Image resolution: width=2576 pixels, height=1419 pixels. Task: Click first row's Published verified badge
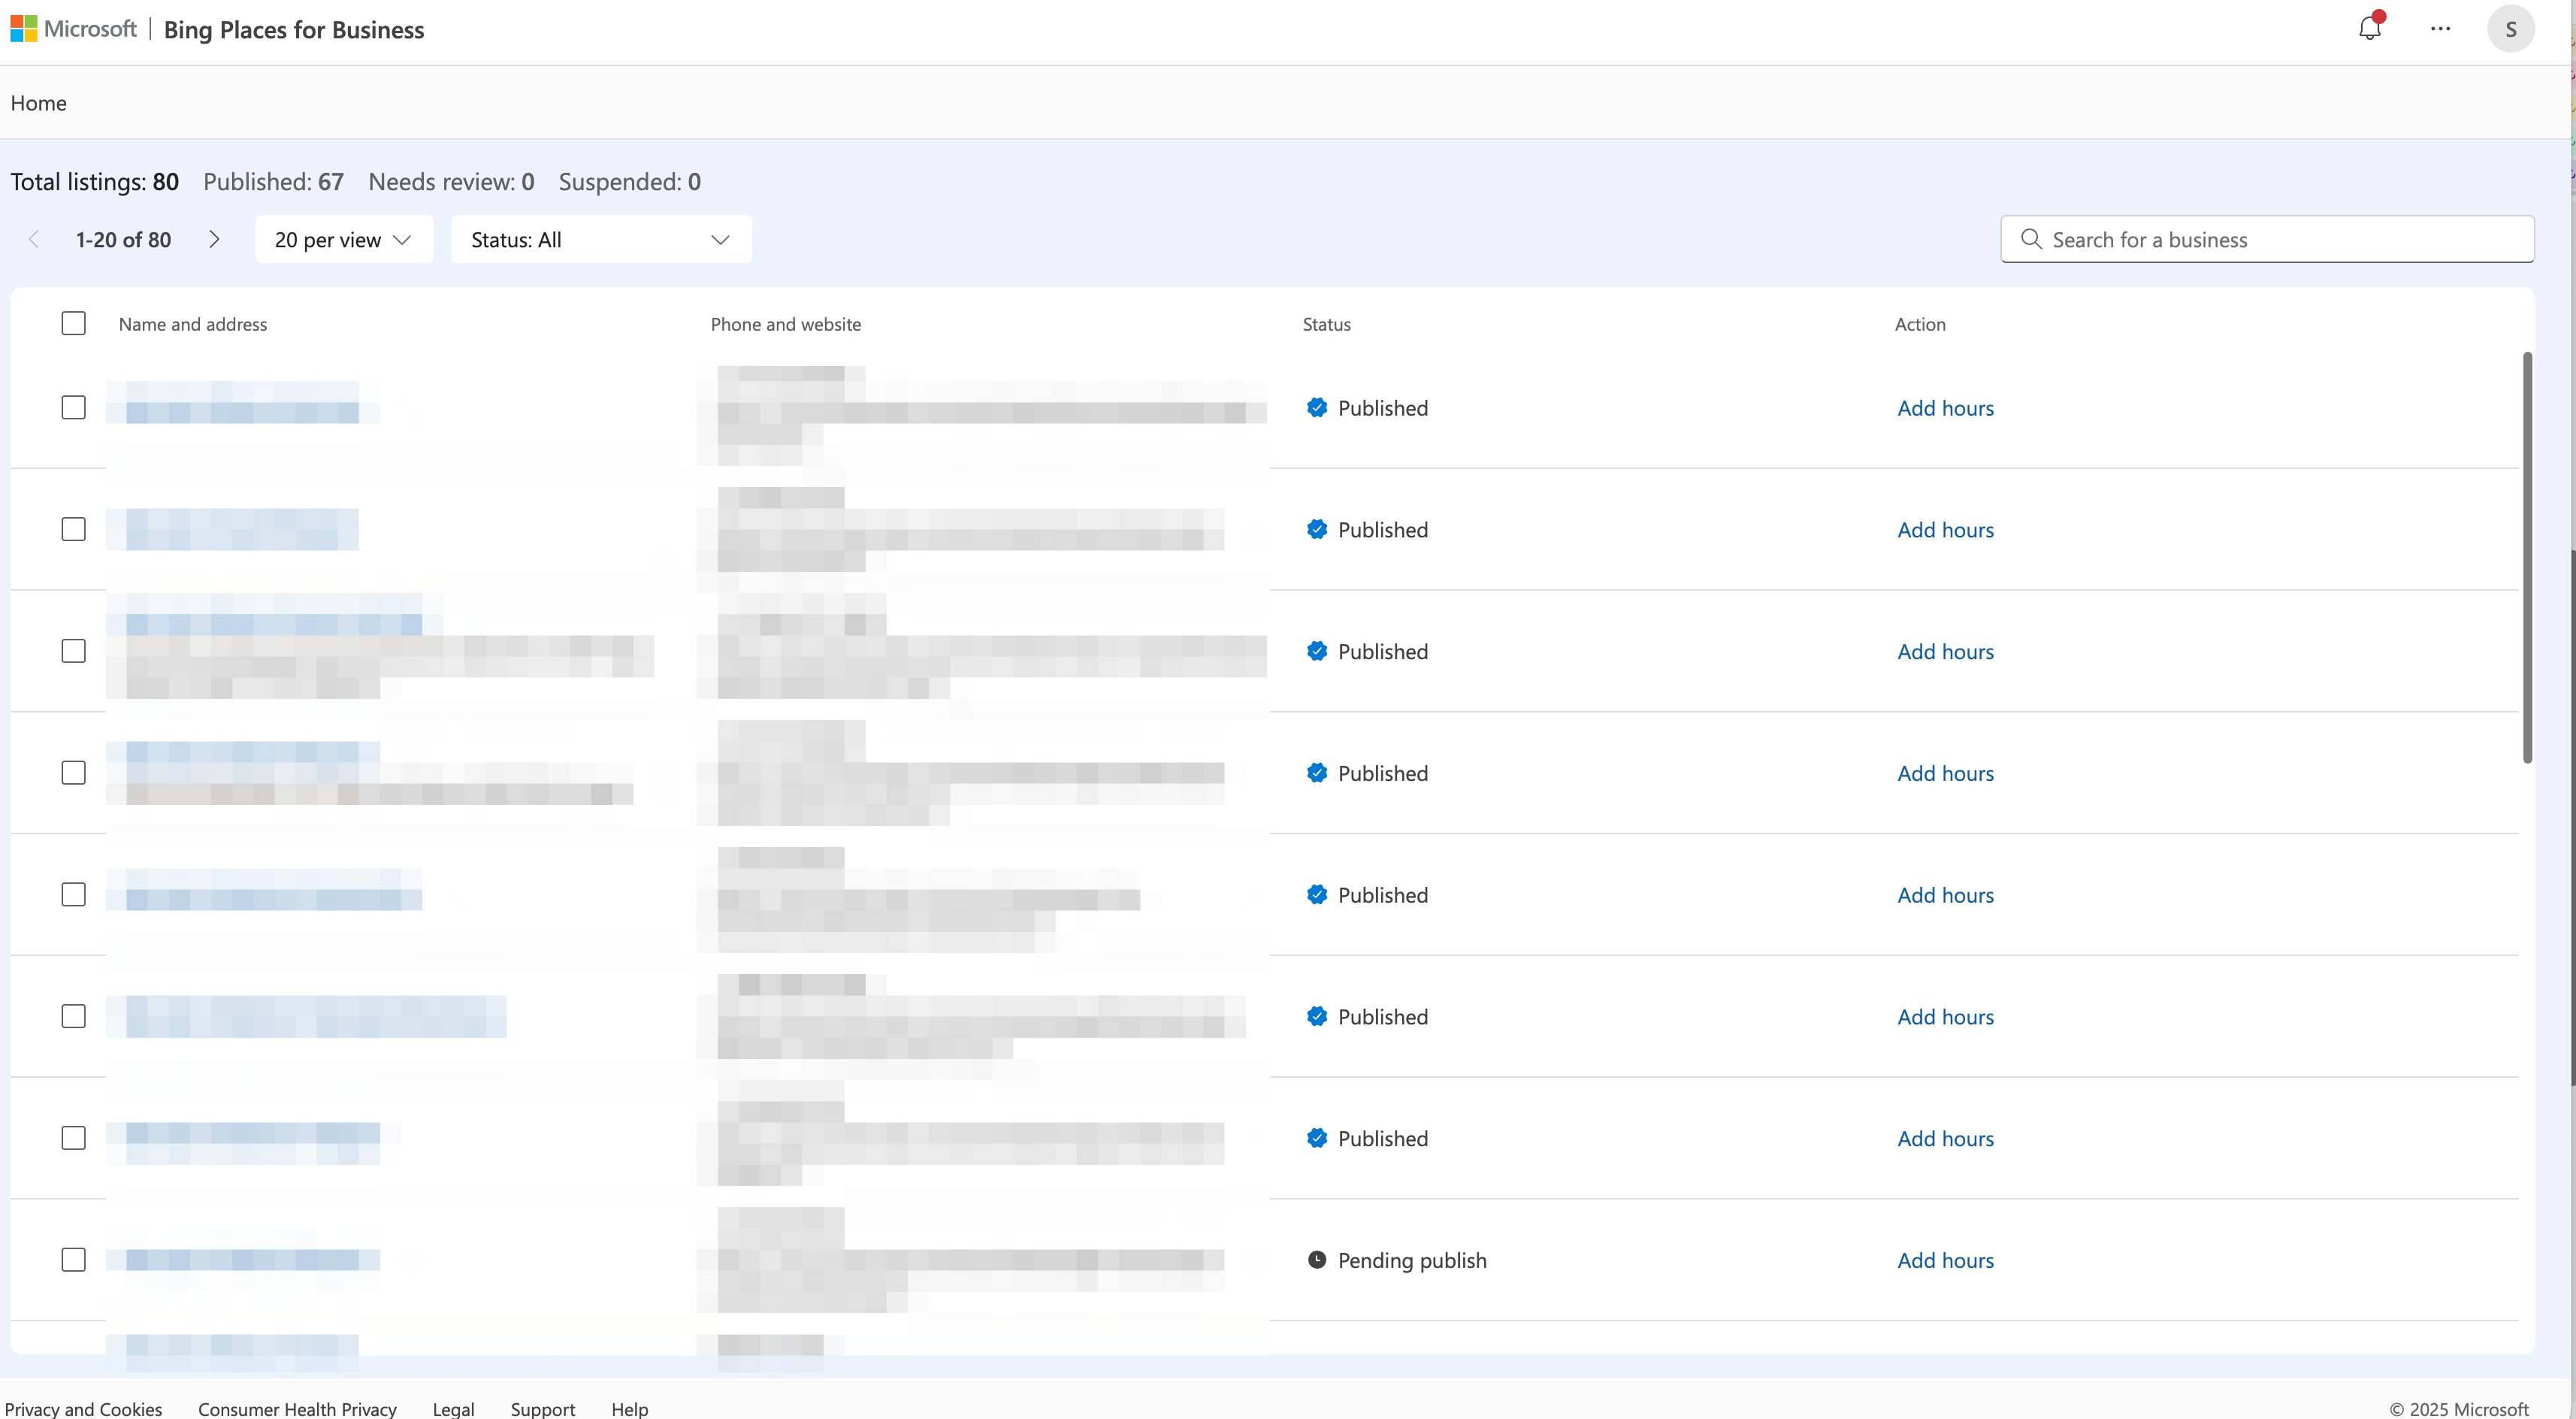[x=1317, y=407]
